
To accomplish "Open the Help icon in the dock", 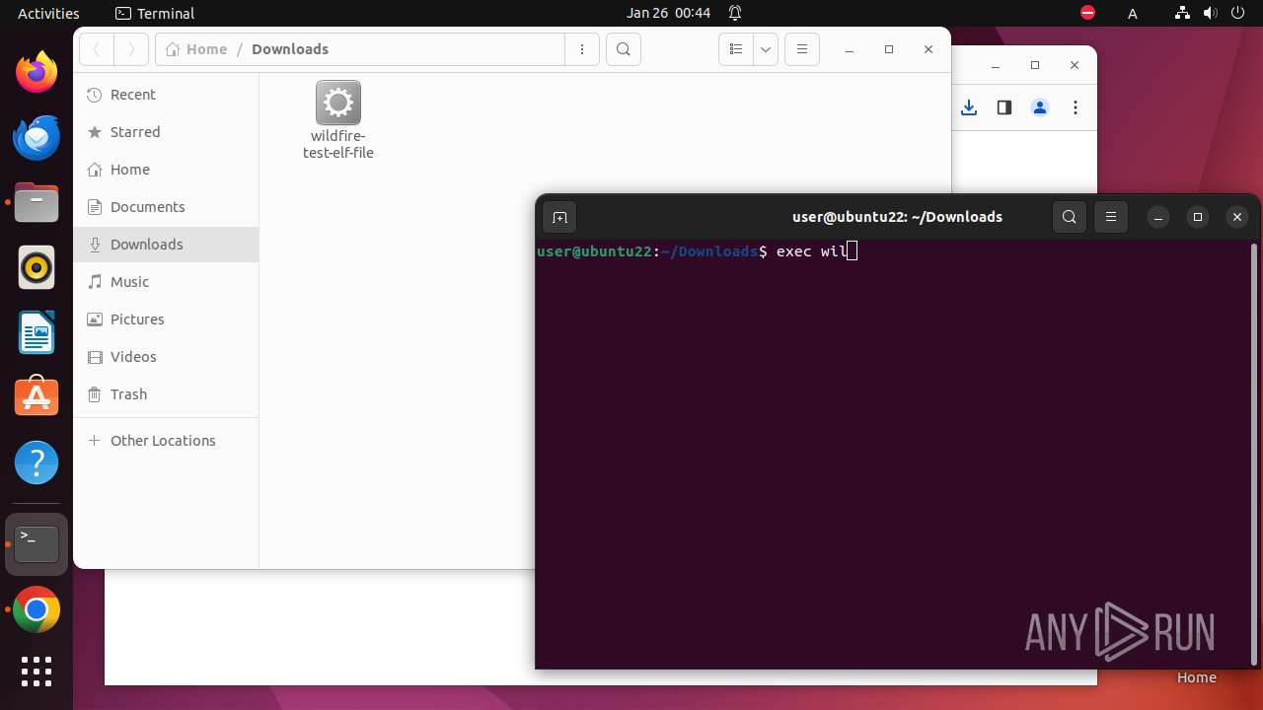I will (37, 462).
